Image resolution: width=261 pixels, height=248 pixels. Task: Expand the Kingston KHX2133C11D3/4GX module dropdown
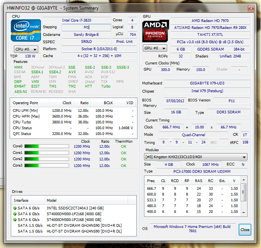[196, 157]
